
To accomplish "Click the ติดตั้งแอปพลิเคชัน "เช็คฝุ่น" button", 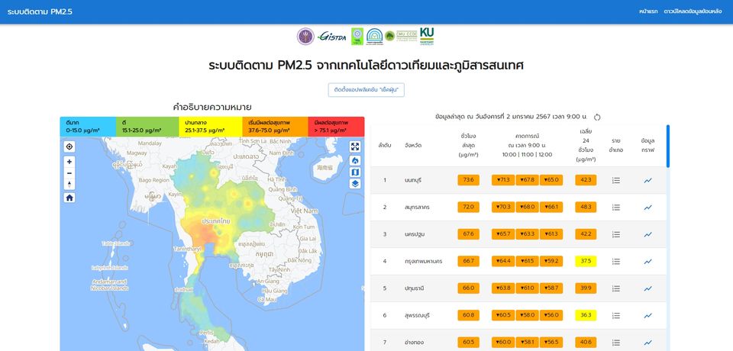I will [x=366, y=90].
